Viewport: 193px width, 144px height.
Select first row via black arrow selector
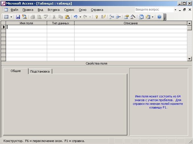click(x=4, y=27)
